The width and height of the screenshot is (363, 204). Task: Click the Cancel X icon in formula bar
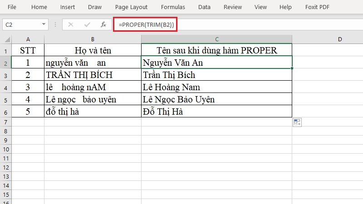[x=71, y=24]
